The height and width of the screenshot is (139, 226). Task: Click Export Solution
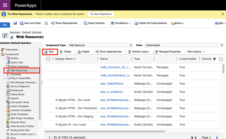tap(94, 23)
